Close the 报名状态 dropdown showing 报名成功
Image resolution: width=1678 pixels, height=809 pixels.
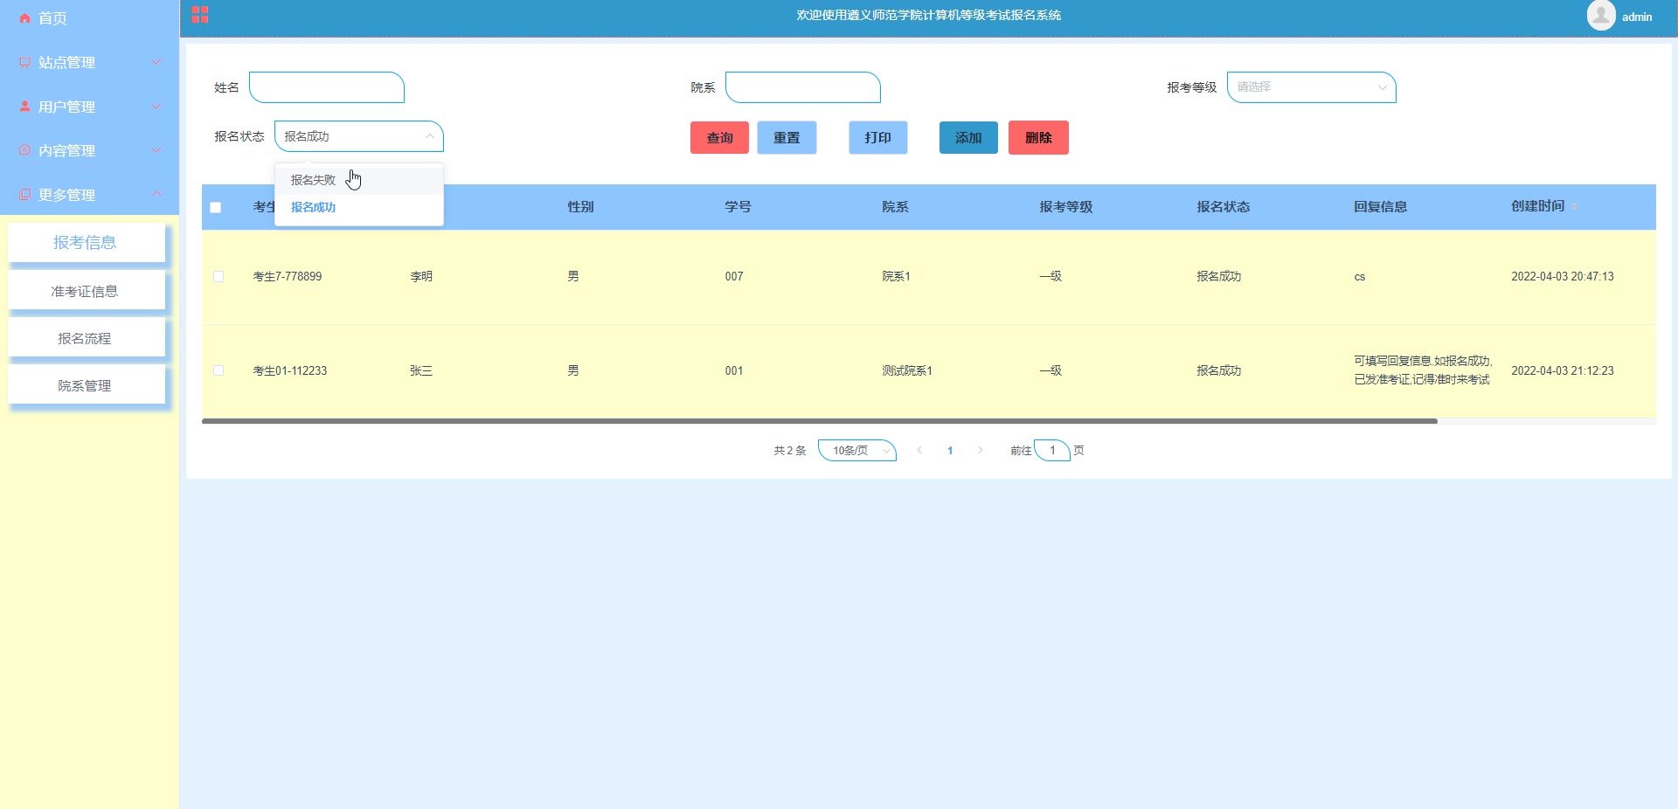(359, 136)
